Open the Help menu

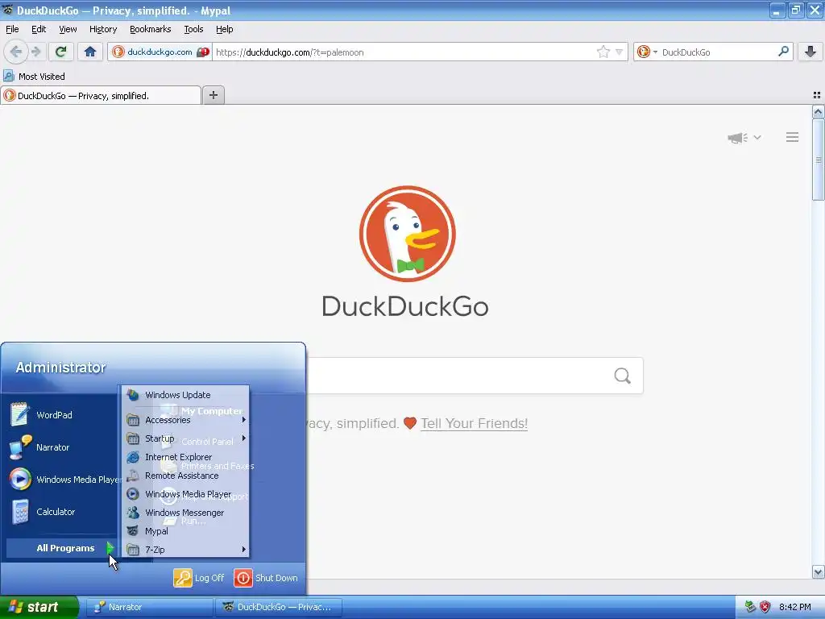224,29
